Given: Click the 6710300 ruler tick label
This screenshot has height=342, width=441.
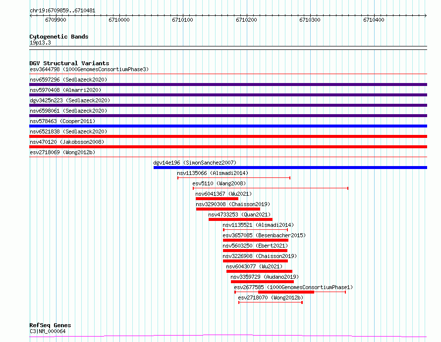Looking at the screenshot, I should point(310,20).
